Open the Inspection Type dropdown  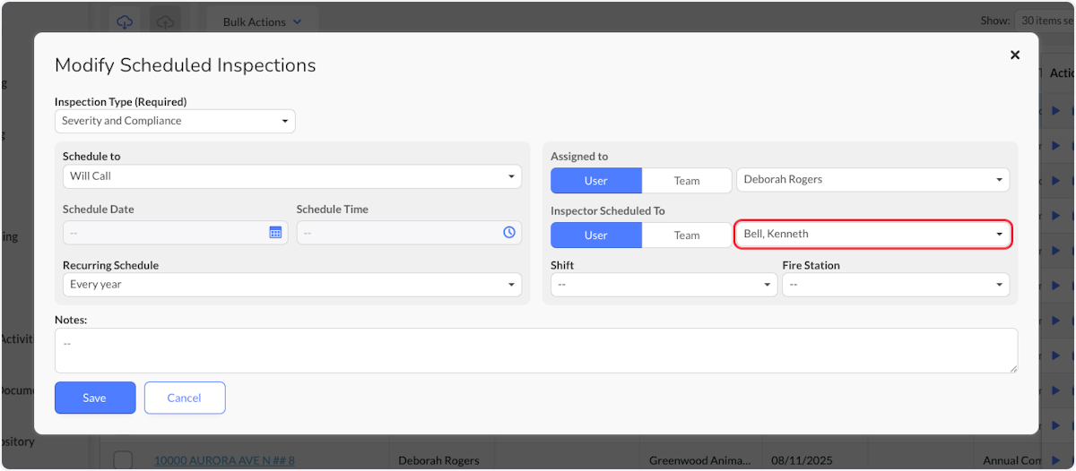(175, 121)
